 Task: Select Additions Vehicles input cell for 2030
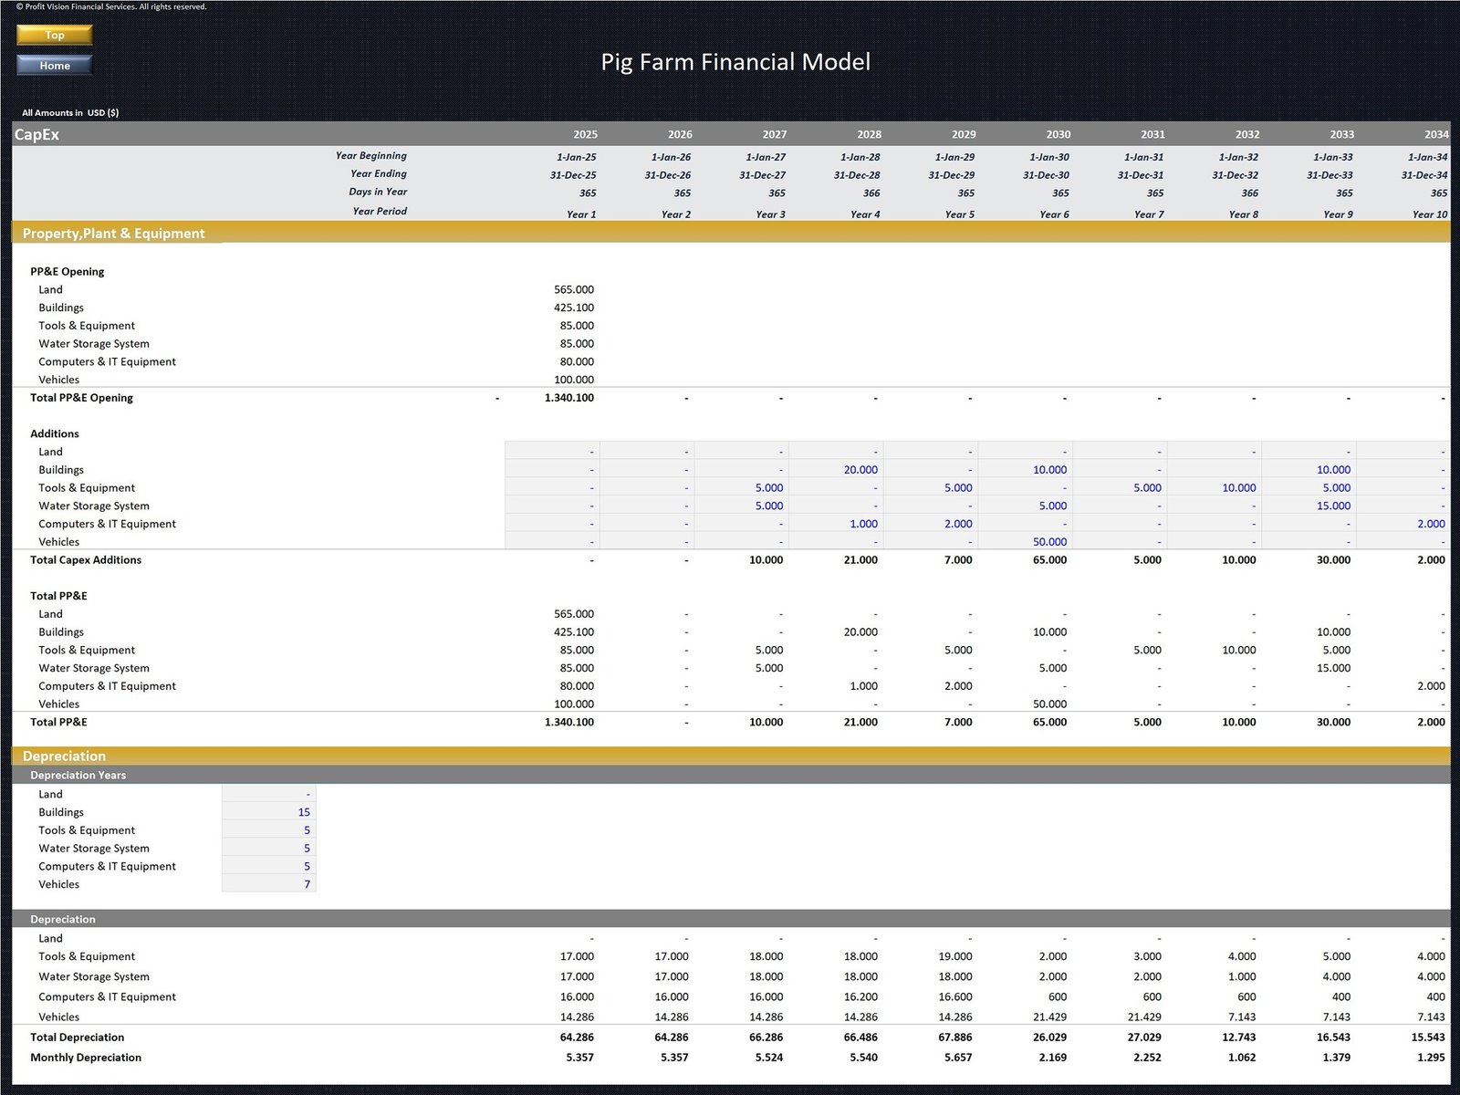pyautogui.click(x=1025, y=542)
